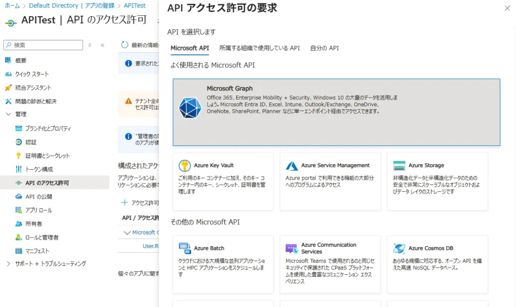Click the アプリ ロール icon
This screenshot has width=516, height=307.
[x=19, y=210]
